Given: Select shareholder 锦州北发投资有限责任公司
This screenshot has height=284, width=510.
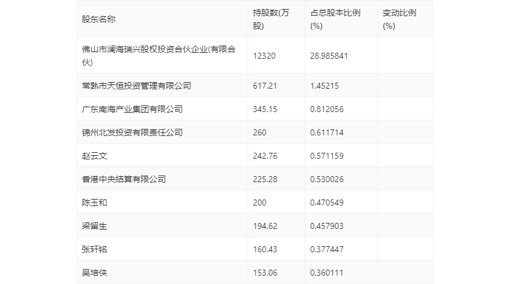Looking at the screenshot, I should pyautogui.click(x=132, y=132).
